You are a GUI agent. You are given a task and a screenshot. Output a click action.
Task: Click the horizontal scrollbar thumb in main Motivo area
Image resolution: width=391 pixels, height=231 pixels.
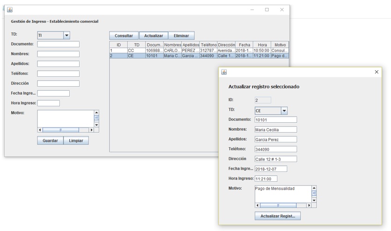[60, 130]
